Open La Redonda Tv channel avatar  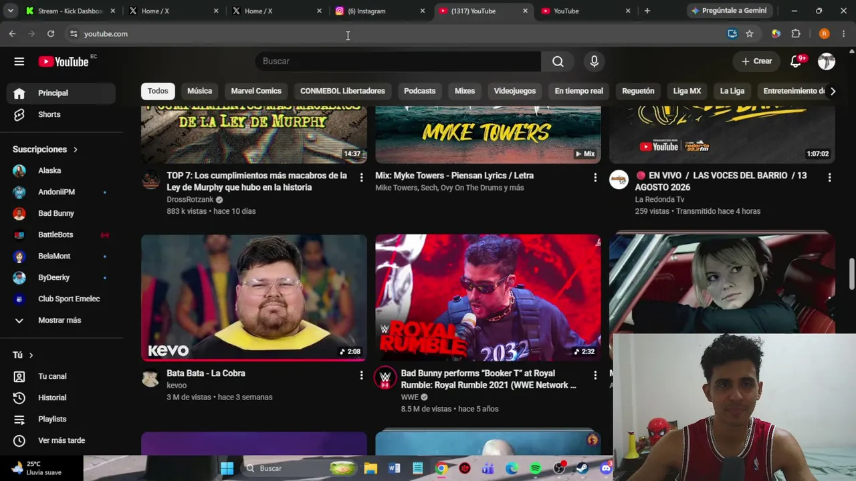[x=619, y=180]
